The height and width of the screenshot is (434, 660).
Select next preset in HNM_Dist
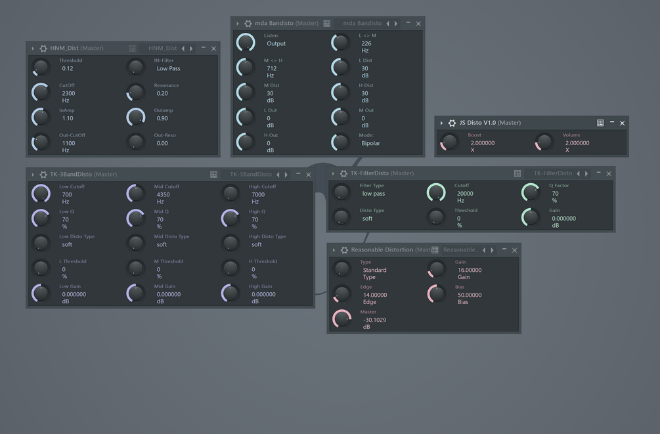[191, 49]
